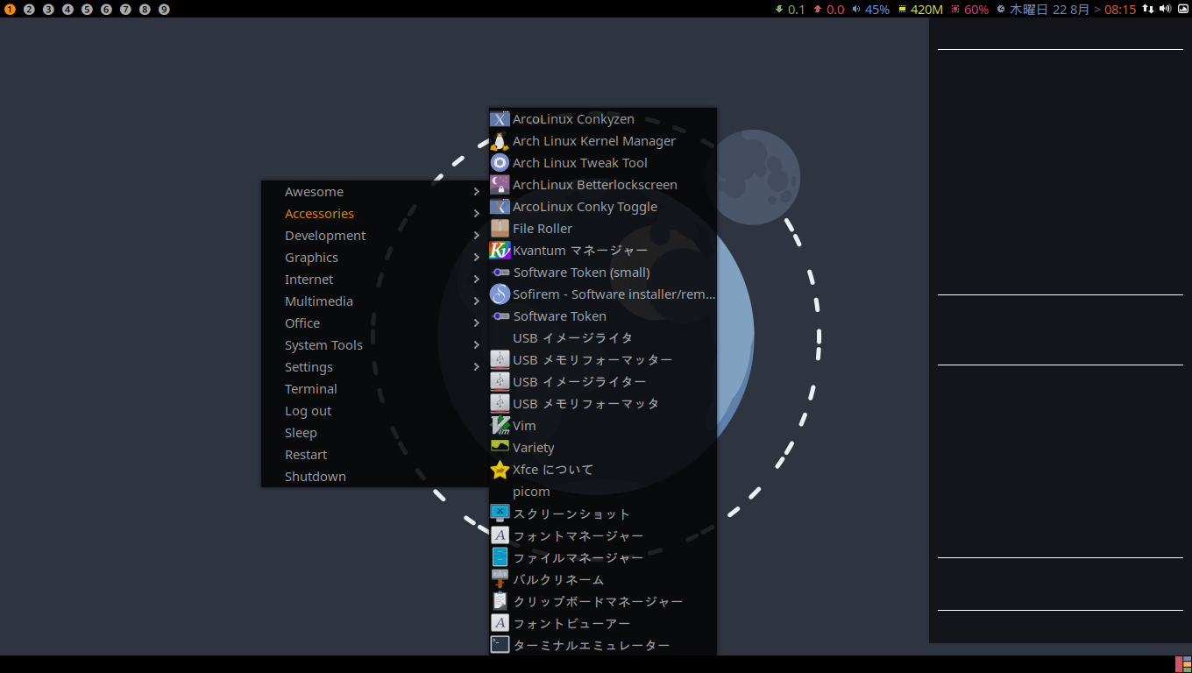This screenshot has width=1192, height=673.
Task: Click the File Roller archive icon
Action: [500, 229]
